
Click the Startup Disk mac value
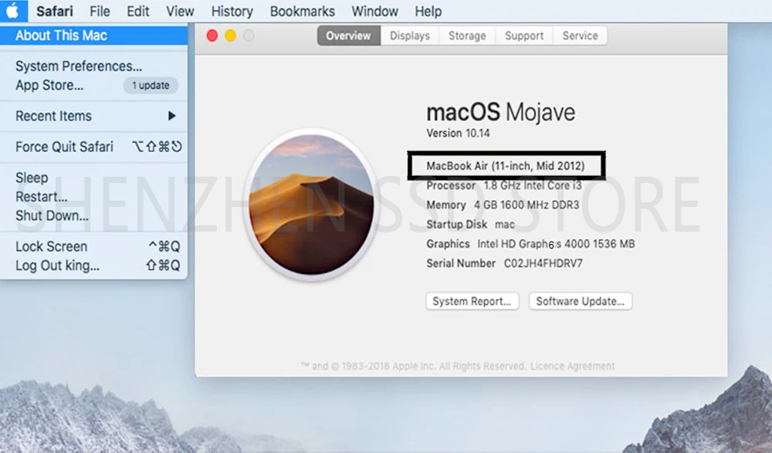point(505,225)
